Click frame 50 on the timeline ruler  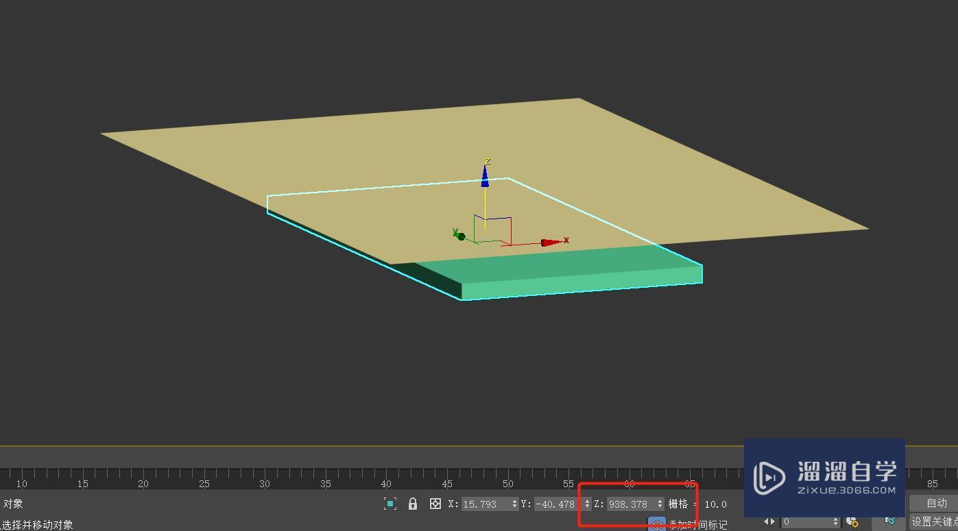507,484
